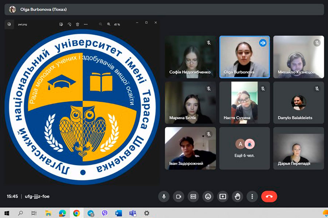
Task: Open Viber from taskbar
Action: click(105, 213)
